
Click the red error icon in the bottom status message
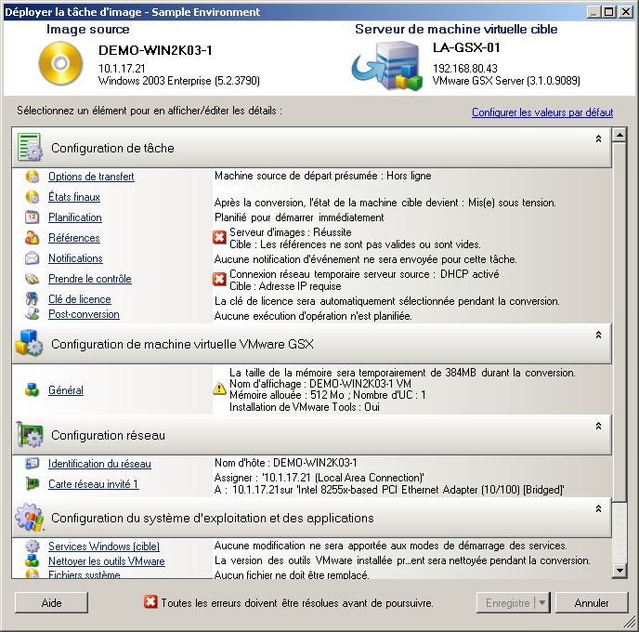(x=150, y=601)
